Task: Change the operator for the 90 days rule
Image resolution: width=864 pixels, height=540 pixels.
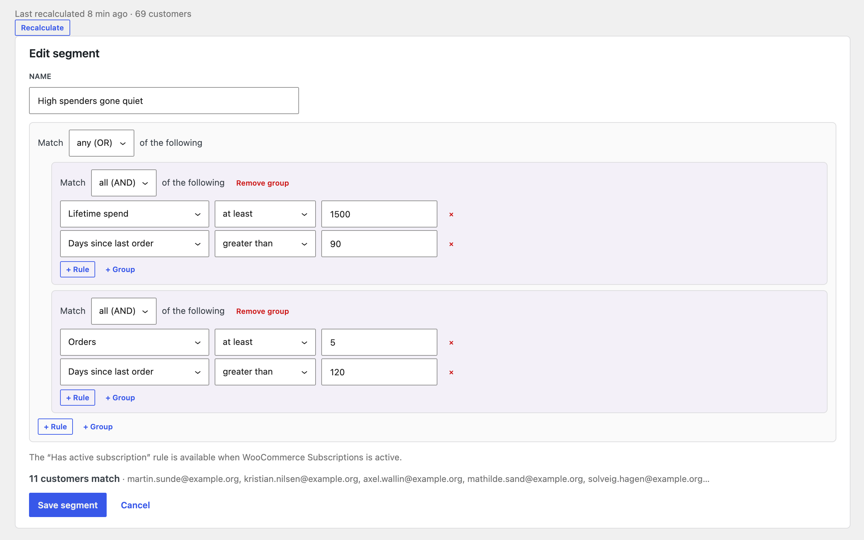Action: [x=265, y=244]
